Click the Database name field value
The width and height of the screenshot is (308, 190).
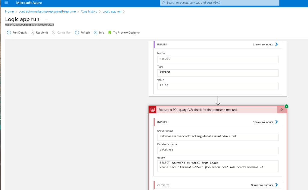pos(218,150)
